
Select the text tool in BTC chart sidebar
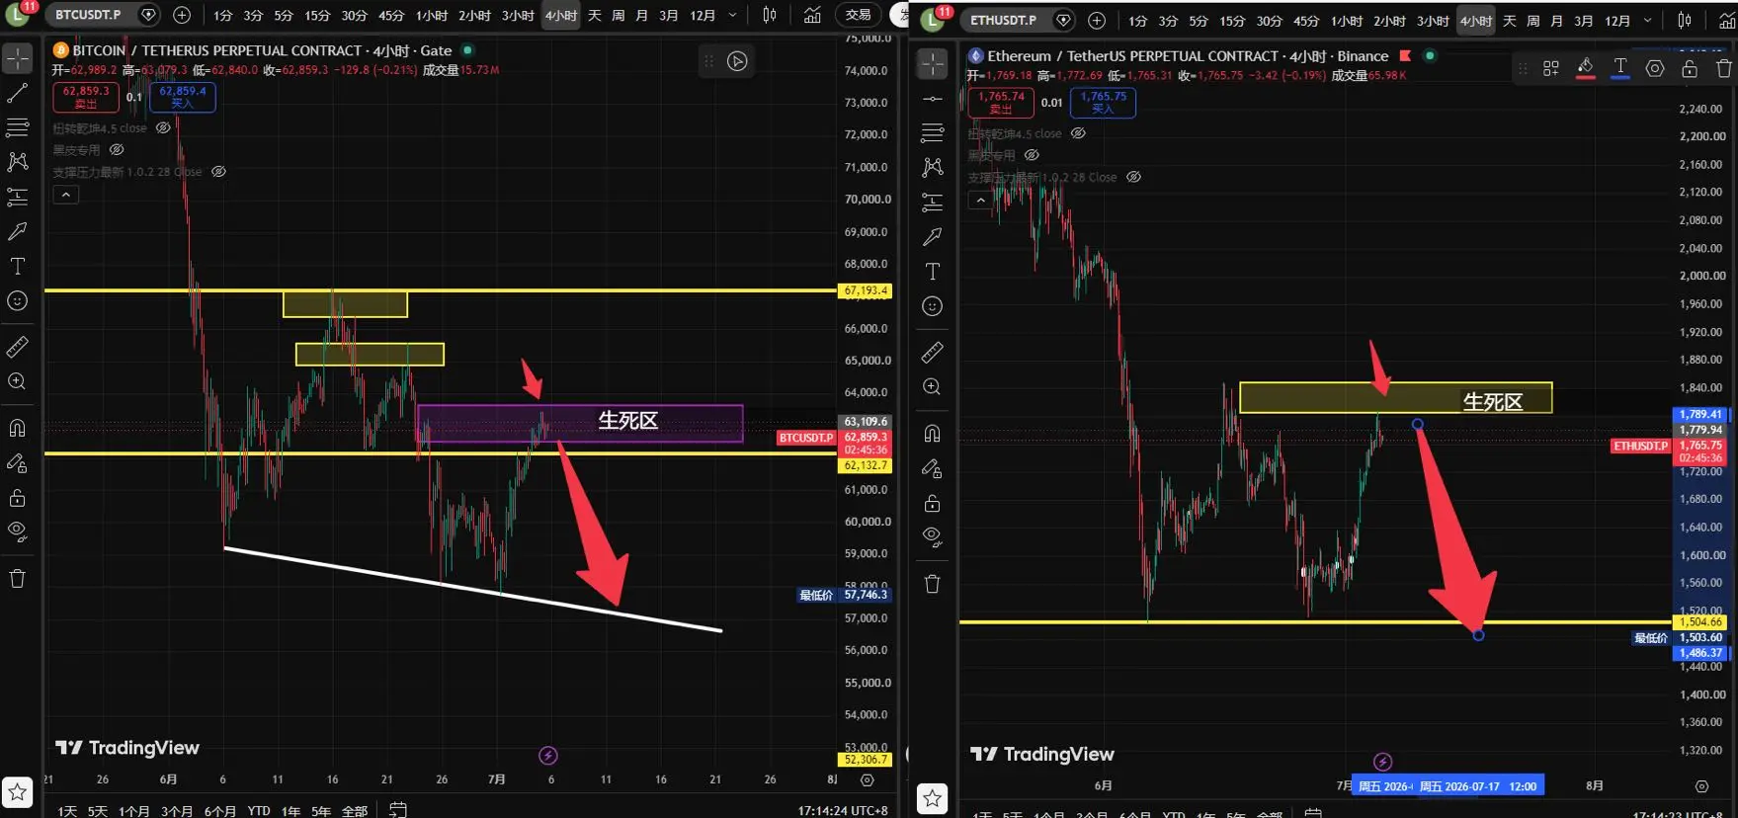click(18, 266)
